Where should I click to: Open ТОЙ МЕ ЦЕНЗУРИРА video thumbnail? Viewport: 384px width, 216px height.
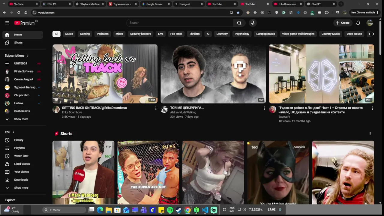pyautogui.click(x=213, y=74)
